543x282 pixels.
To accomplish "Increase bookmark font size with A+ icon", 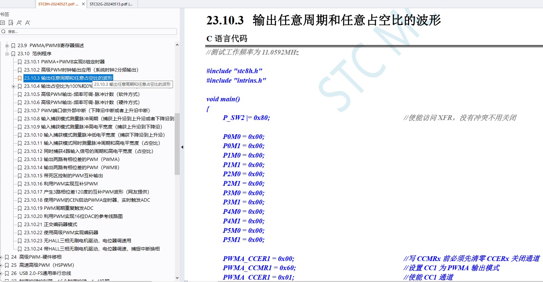I will pos(19,23).
